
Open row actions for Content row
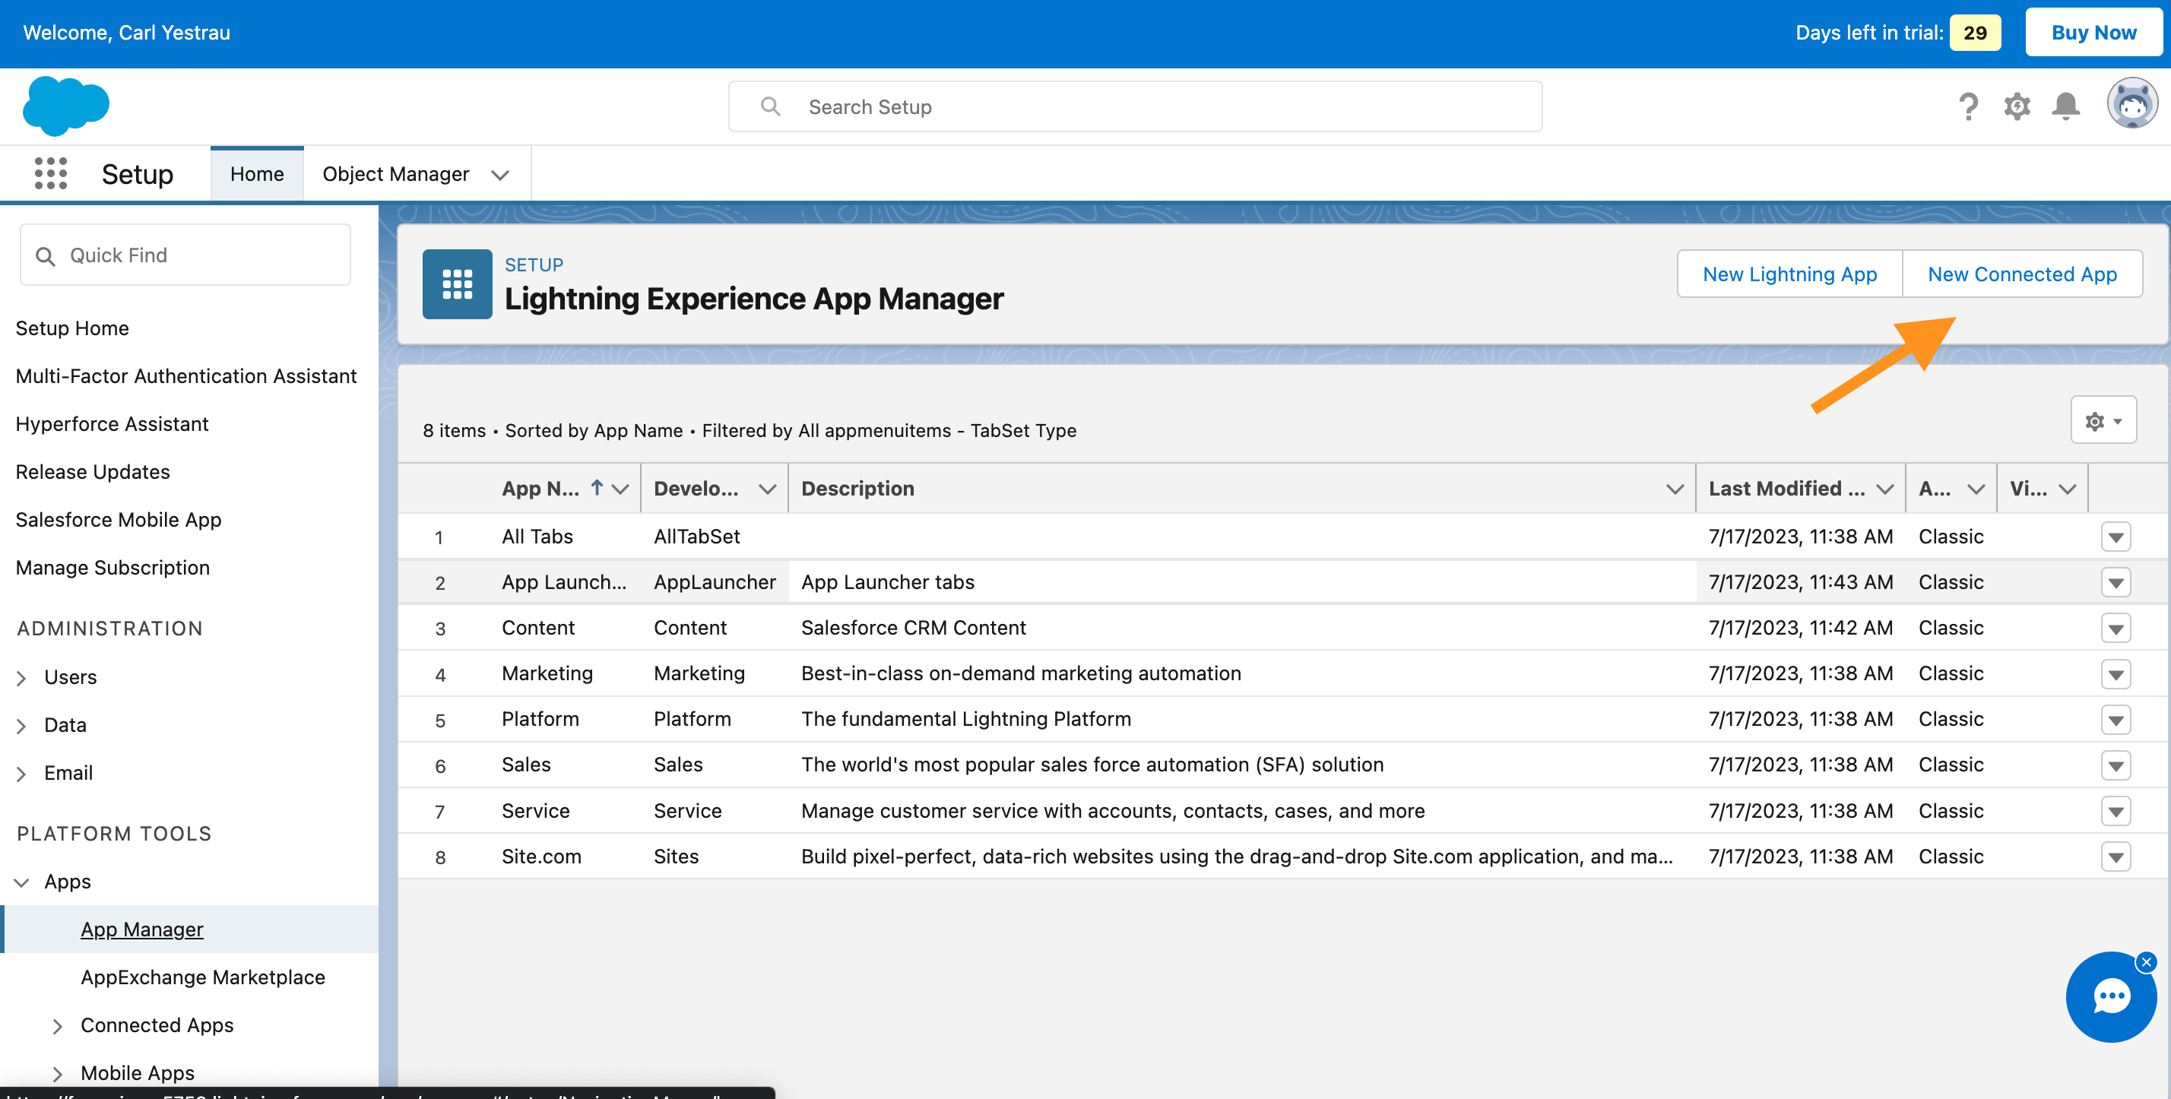pyautogui.click(x=2116, y=628)
